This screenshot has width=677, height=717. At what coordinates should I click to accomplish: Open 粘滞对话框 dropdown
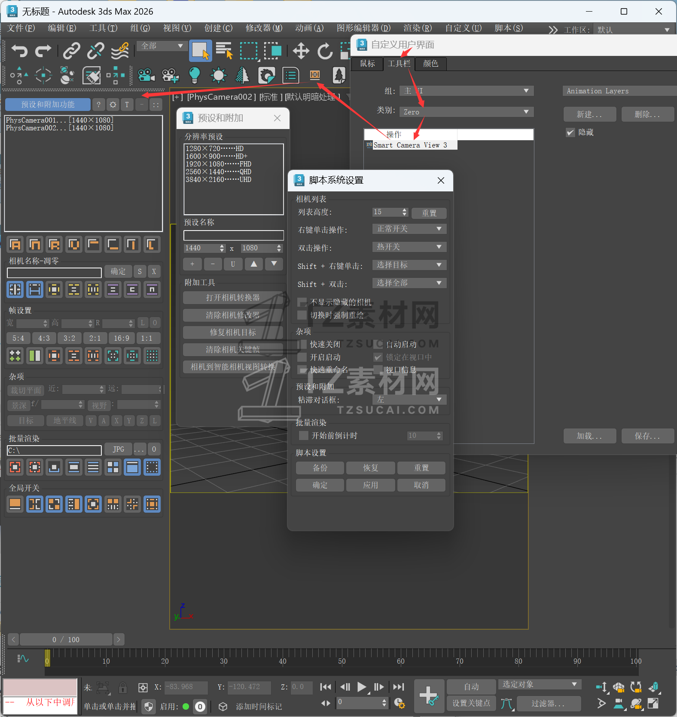[409, 400]
